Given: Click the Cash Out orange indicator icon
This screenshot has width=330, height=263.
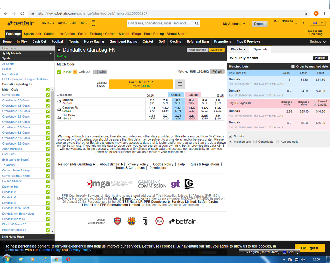Looking at the screenshot, I should (75, 72).
